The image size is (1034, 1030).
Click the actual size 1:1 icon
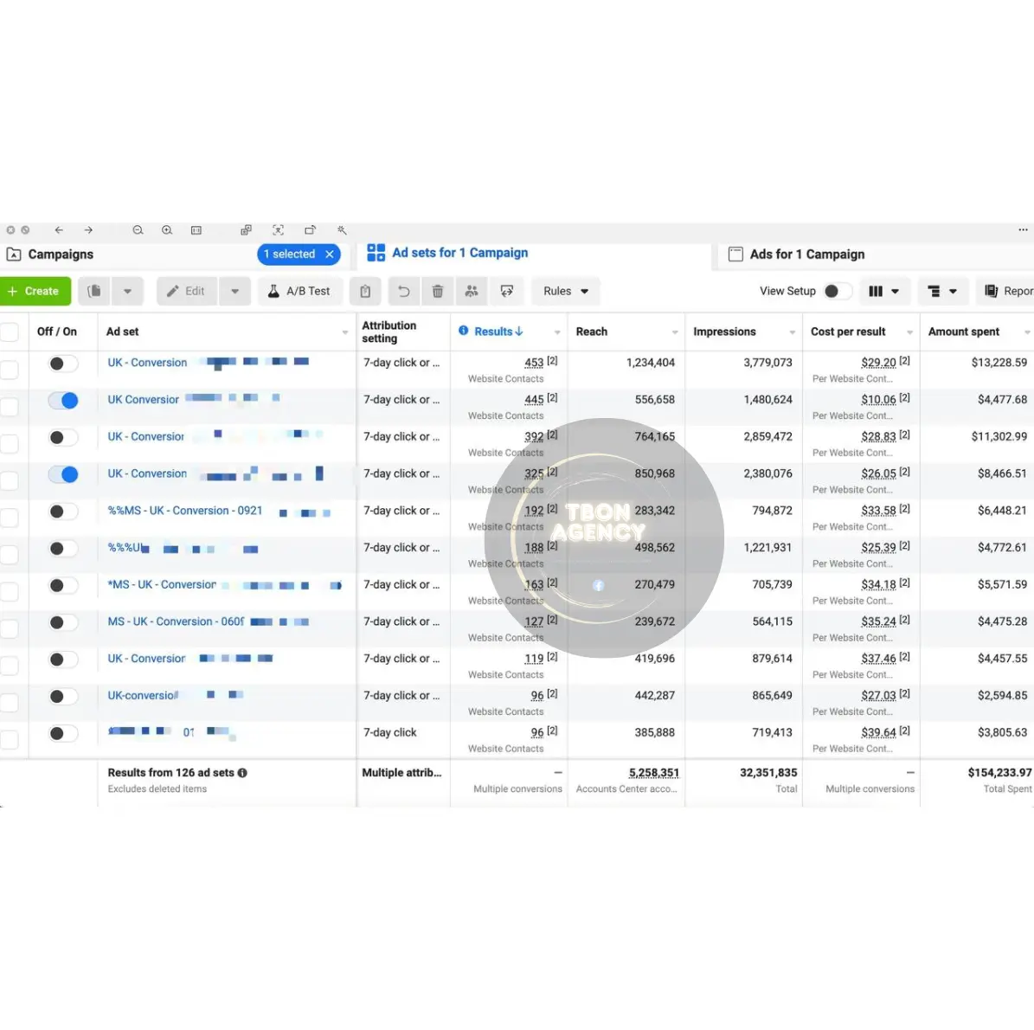pyautogui.click(x=196, y=230)
